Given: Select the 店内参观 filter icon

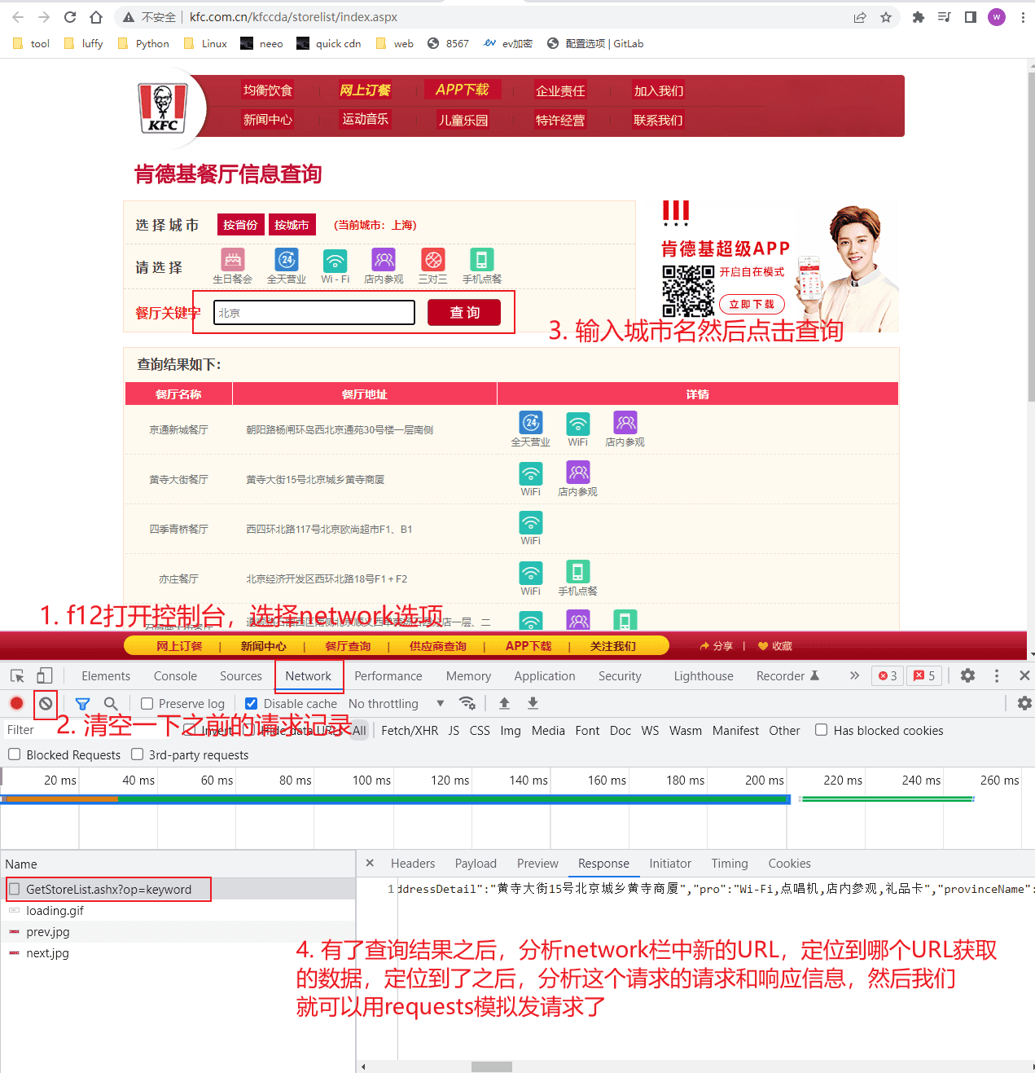Looking at the screenshot, I should tap(384, 261).
